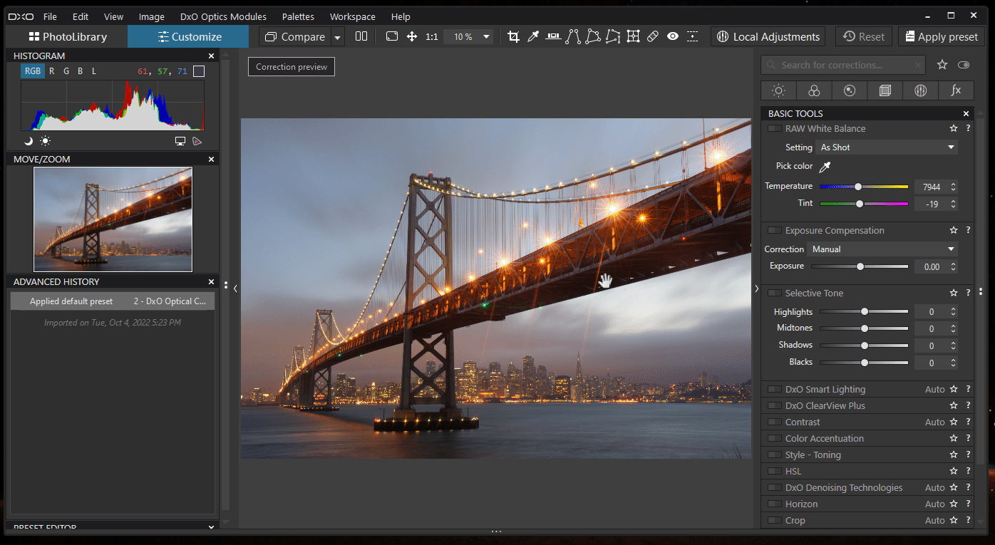Show the Local Adjustments palette group
Screen dimensions: 995x545
click(x=920, y=90)
